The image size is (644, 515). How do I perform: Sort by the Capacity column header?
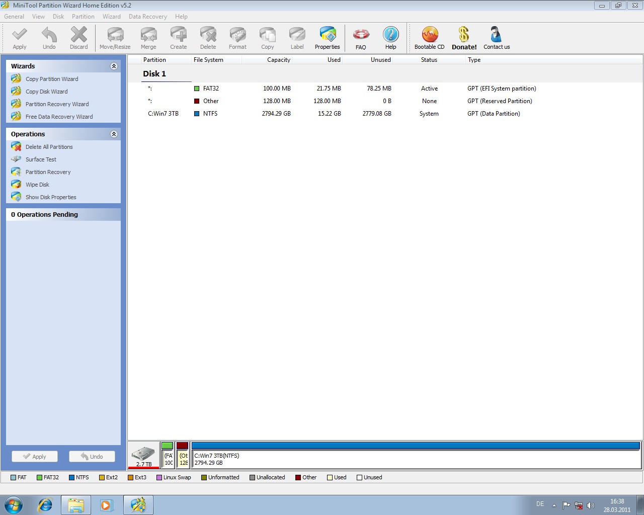(x=267, y=59)
